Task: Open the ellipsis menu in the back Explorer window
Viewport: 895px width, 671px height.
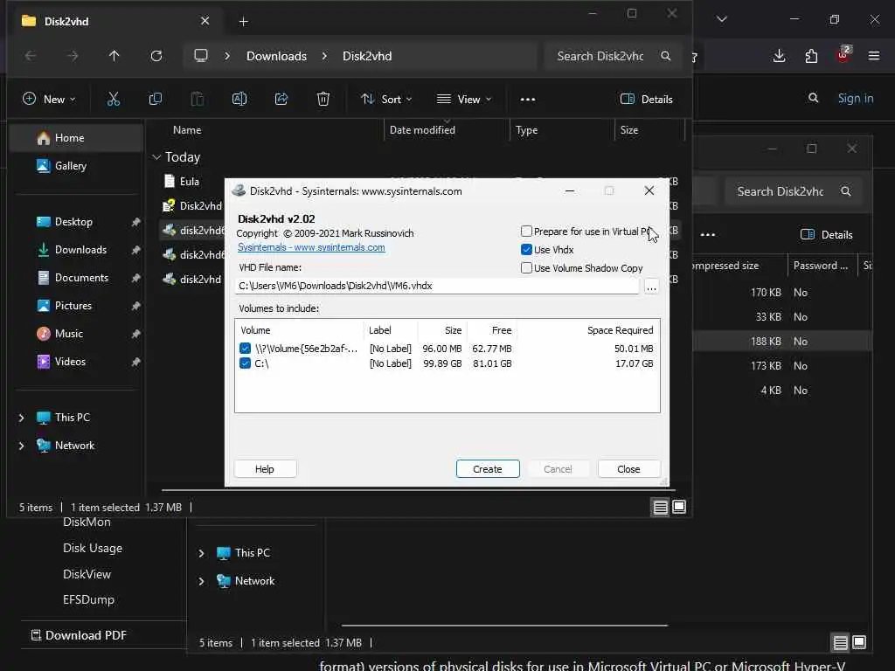Action: pyautogui.click(x=708, y=234)
